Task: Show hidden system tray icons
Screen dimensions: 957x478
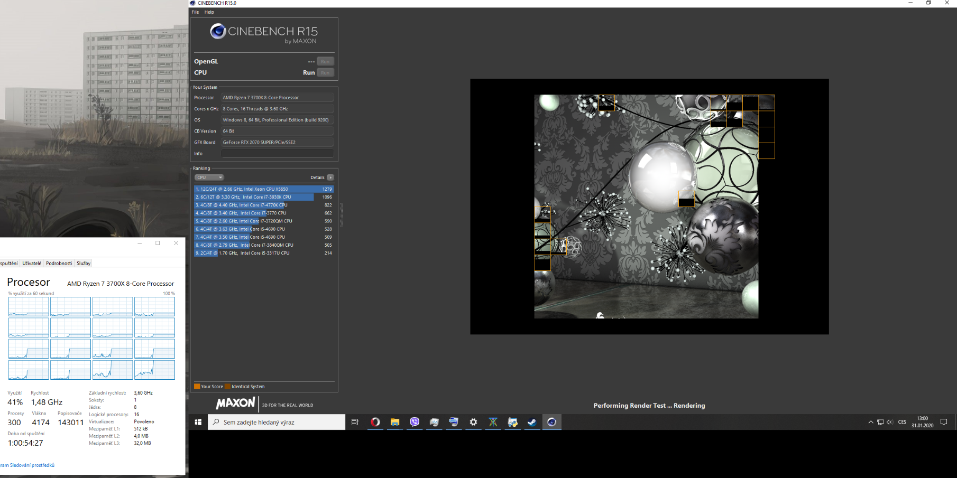Action: pos(871,422)
